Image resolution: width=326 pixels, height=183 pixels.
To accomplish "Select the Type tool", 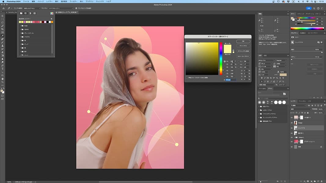I will click(2, 69).
